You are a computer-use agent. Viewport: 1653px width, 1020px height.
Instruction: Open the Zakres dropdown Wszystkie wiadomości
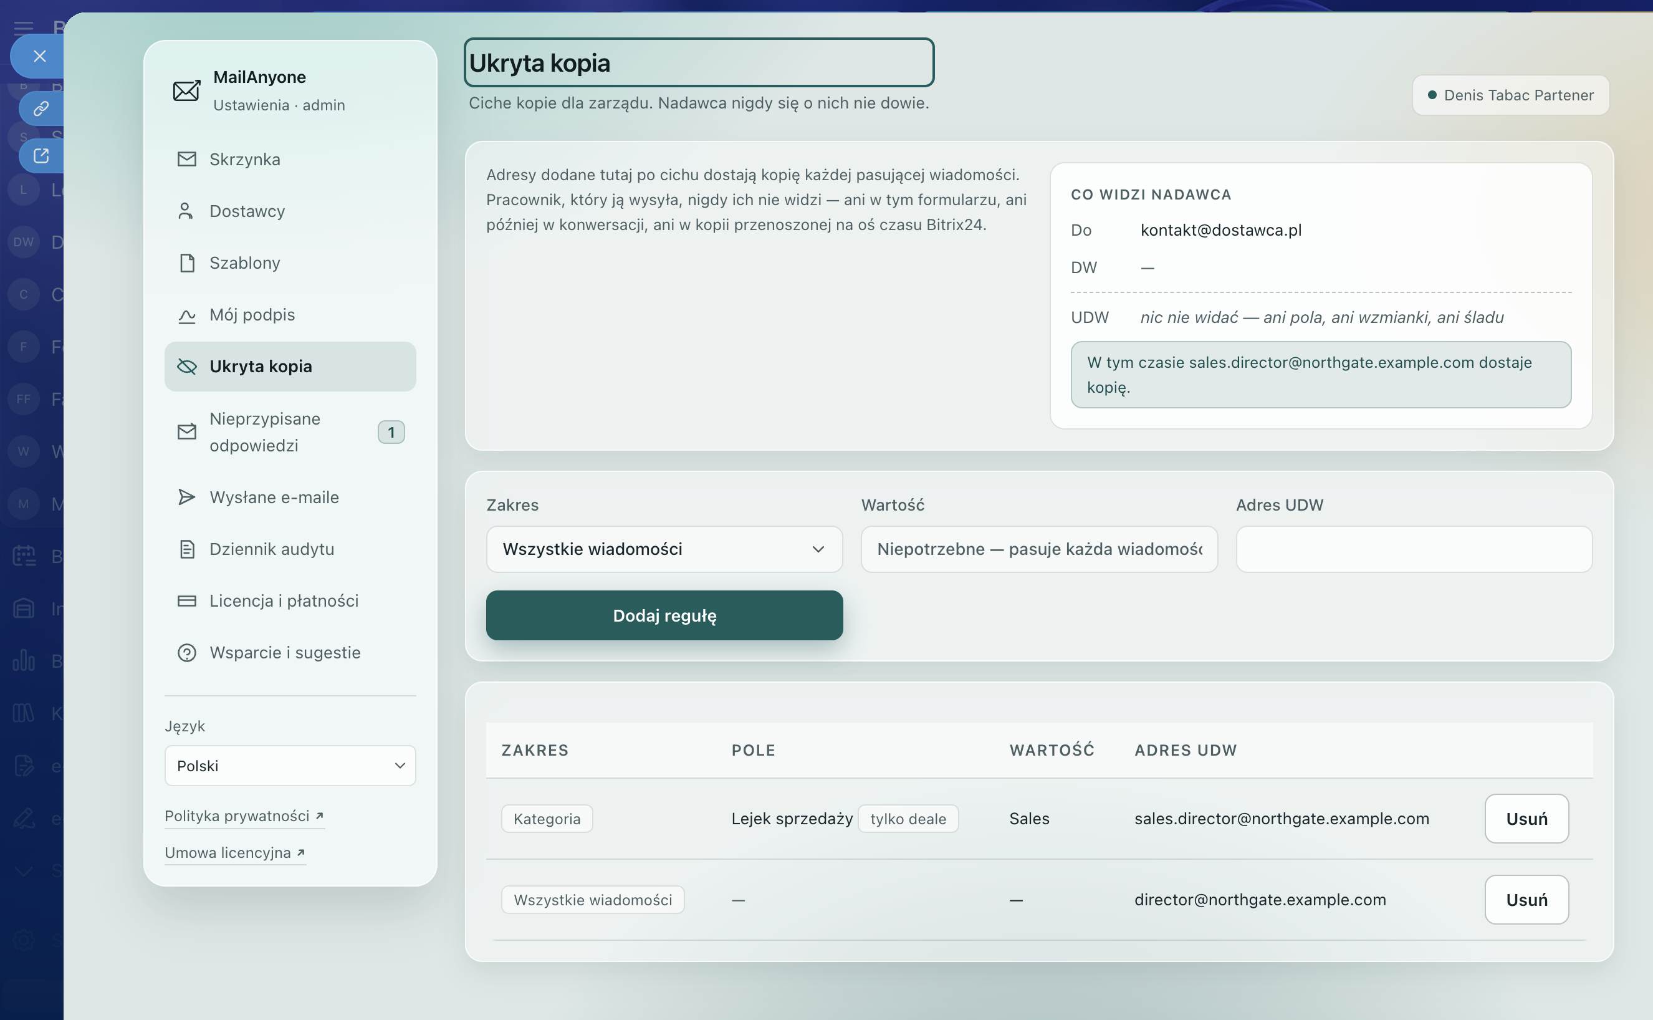point(664,549)
